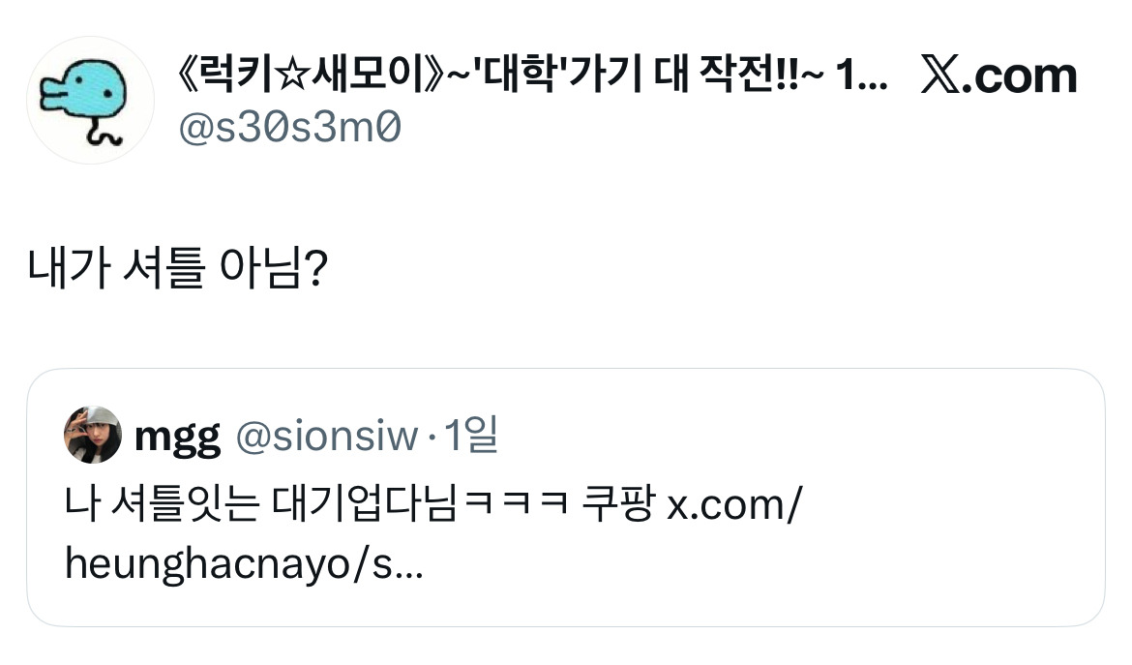This screenshot has height=665, width=1132.
Task: Open mgg display name in quoted tweet
Action: click(x=177, y=437)
